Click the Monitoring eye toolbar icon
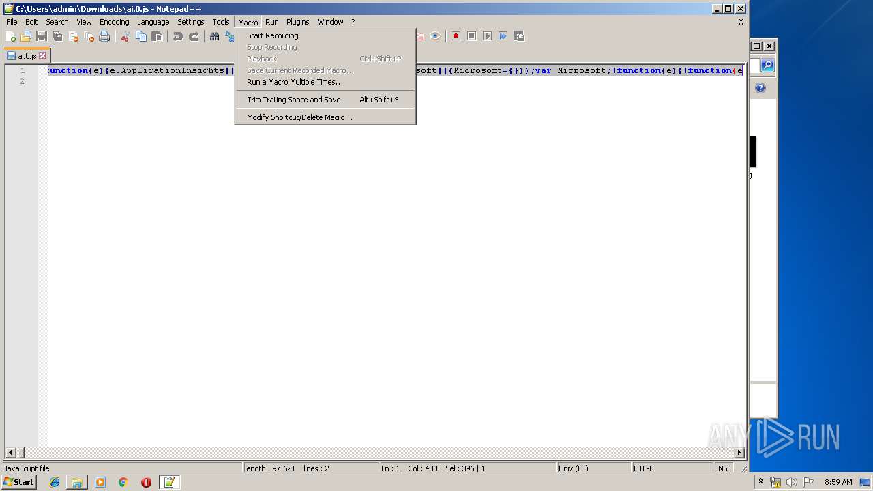Image resolution: width=873 pixels, height=491 pixels. (435, 36)
